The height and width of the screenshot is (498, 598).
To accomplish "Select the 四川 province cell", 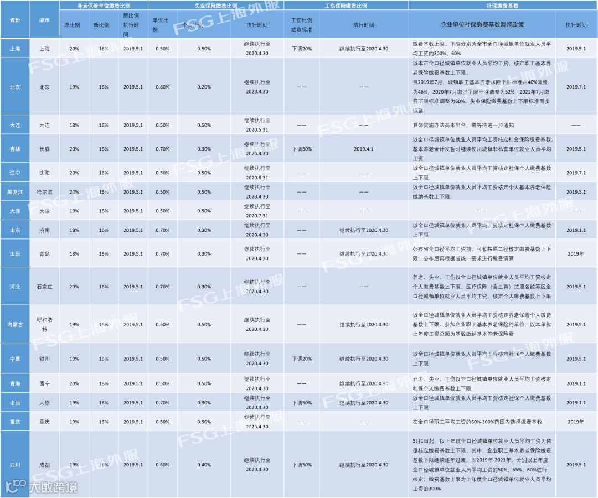I will (15, 465).
